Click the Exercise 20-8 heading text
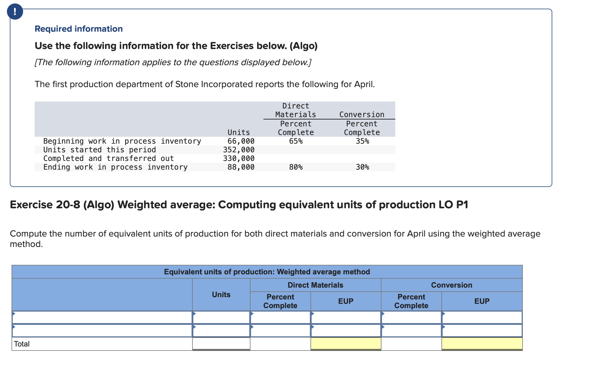 [x=239, y=205]
